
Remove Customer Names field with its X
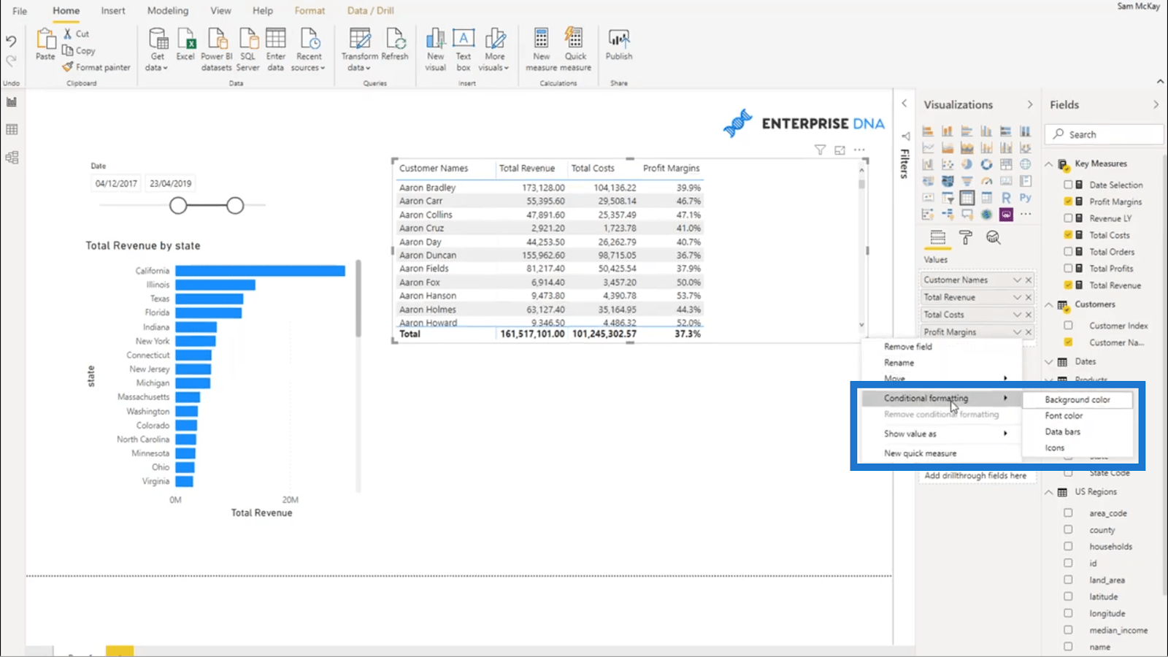click(1029, 280)
